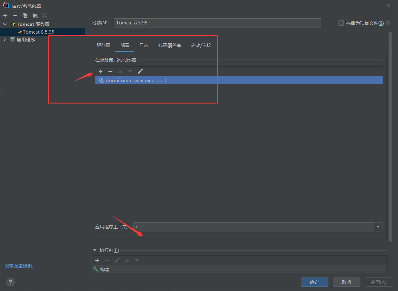The image size is (398, 291).
Task: Expand the 应用程序 tree node
Action: (5, 39)
